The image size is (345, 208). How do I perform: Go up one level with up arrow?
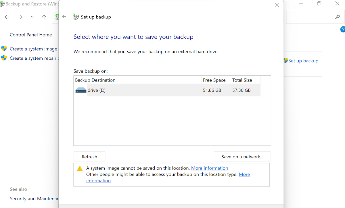44,17
